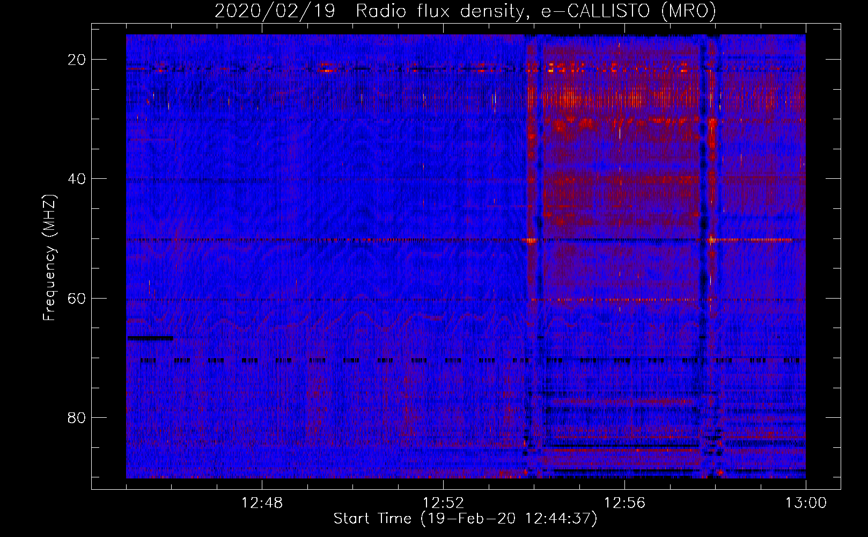Click the plot title '2020/02/19 Radio flux density'
This screenshot has height=537, width=868.
point(465,11)
